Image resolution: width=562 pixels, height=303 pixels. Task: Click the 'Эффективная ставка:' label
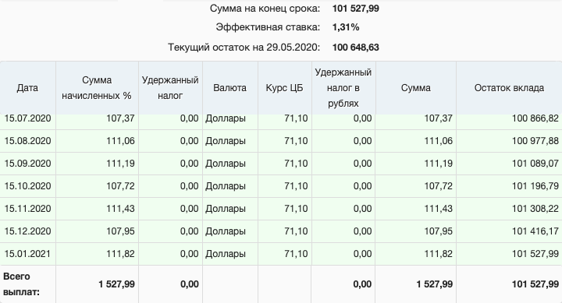coord(268,27)
